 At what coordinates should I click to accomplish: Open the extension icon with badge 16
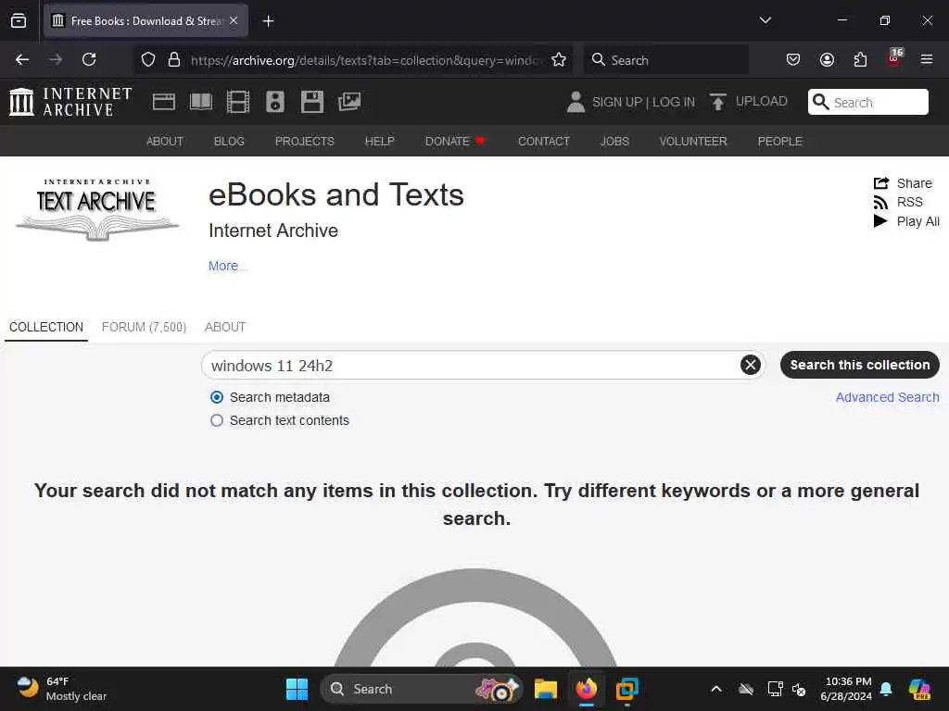pyautogui.click(x=894, y=58)
